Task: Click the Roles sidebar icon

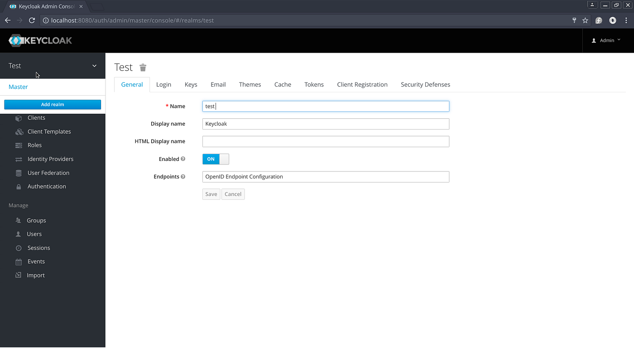Action: (x=18, y=145)
